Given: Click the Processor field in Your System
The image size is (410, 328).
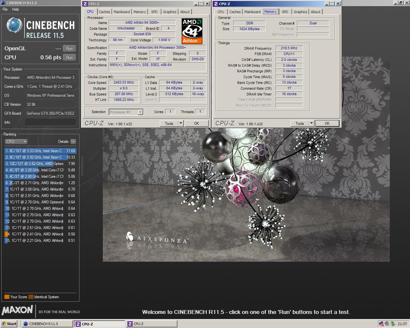Looking at the screenshot, I should point(51,78).
